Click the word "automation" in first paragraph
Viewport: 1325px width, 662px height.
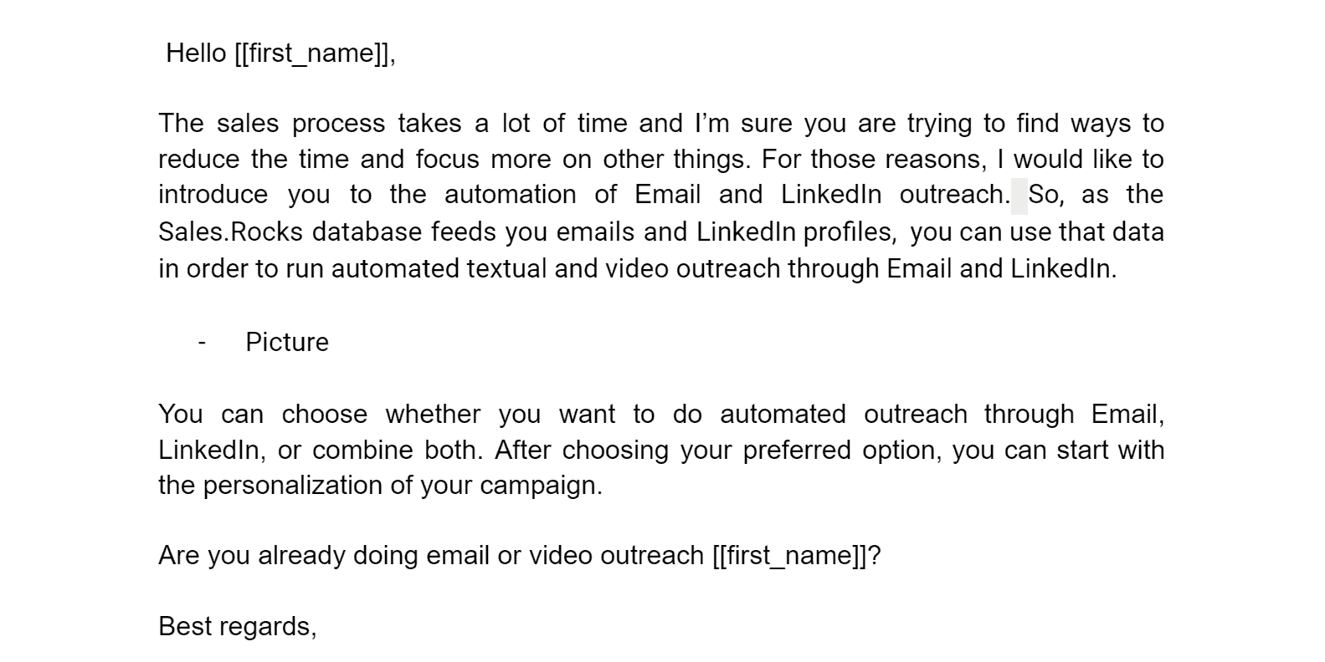511,195
